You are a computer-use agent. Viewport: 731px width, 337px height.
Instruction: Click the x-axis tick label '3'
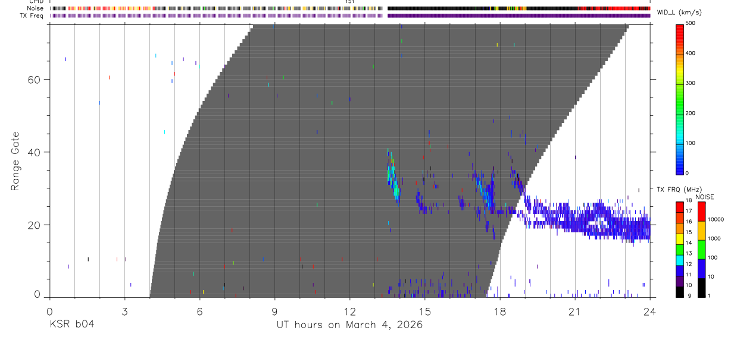124,311
